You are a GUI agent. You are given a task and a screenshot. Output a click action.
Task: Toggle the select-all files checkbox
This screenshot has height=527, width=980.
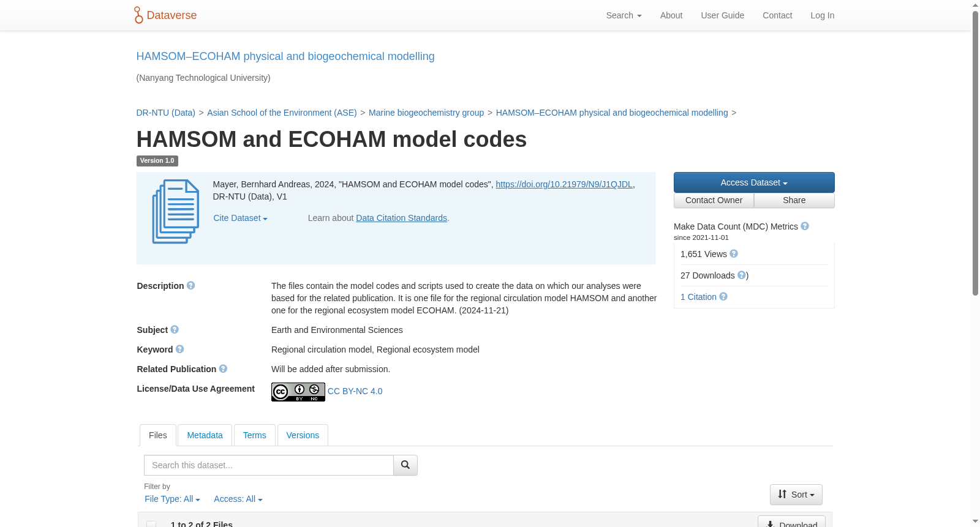(x=151, y=524)
